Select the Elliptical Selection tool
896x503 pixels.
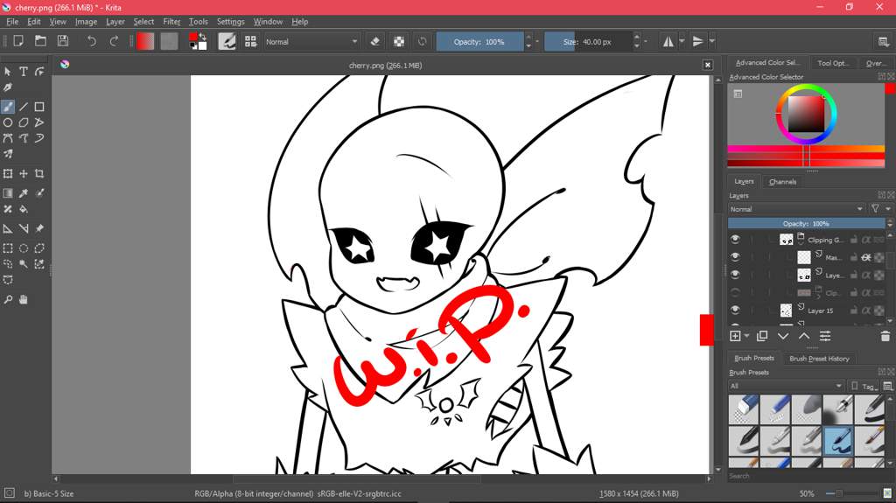tap(24, 248)
